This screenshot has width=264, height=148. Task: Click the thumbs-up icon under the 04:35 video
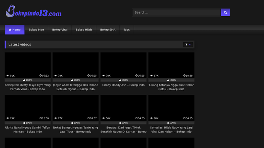coord(120,123)
